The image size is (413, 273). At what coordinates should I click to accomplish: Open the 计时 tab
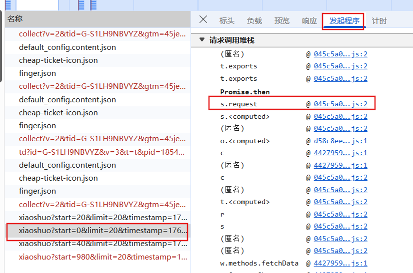pos(379,21)
